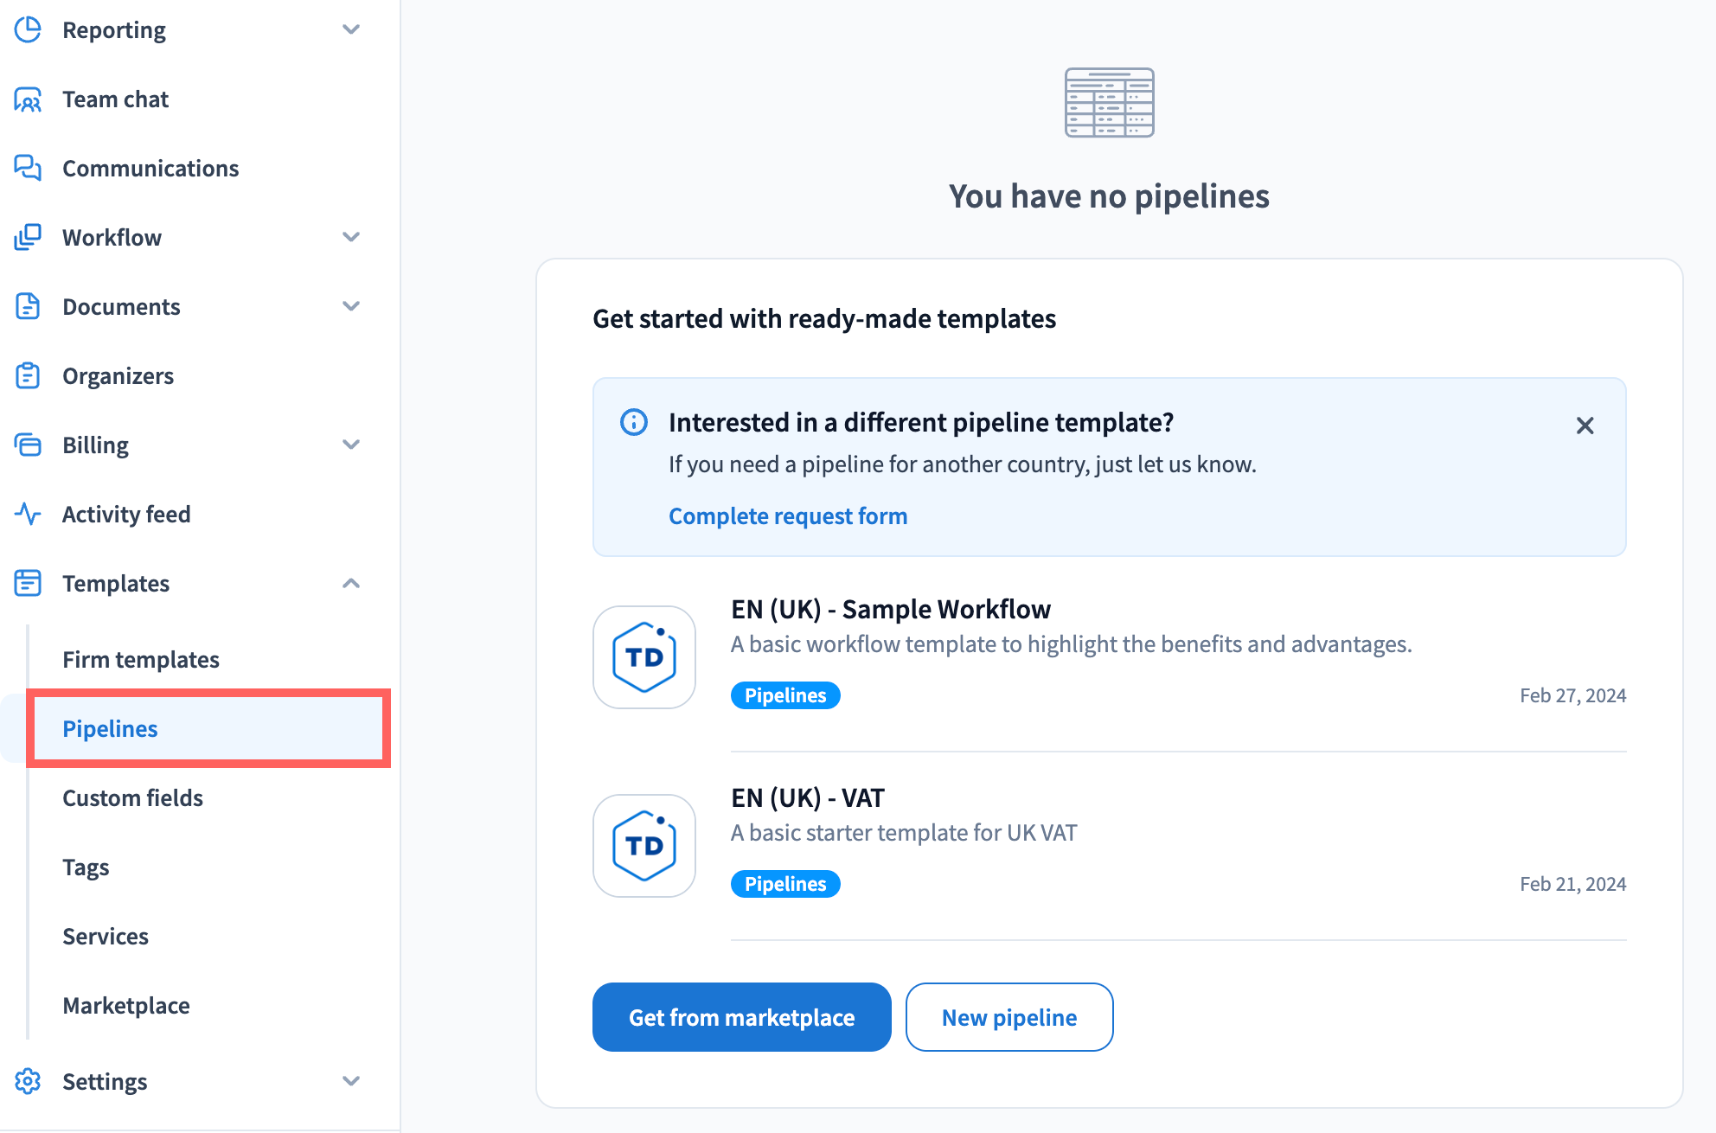The width and height of the screenshot is (1716, 1133).
Task: Go to Custom fields submenu item
Action: [x=133, y=797]
